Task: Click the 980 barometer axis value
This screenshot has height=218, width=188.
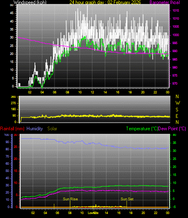Action: coord(175,68)
